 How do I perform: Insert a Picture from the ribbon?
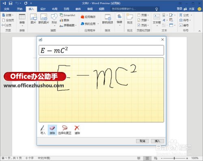pyautogui.click(x=33, y=19)
